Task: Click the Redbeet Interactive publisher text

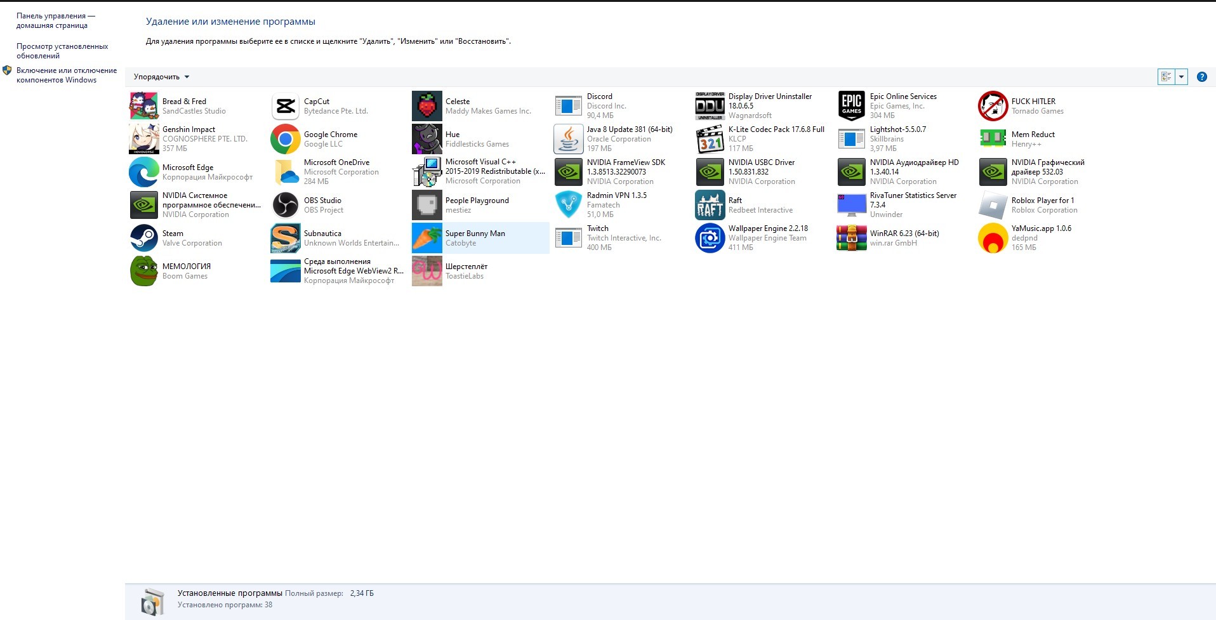Action: (x=760, y=210)
